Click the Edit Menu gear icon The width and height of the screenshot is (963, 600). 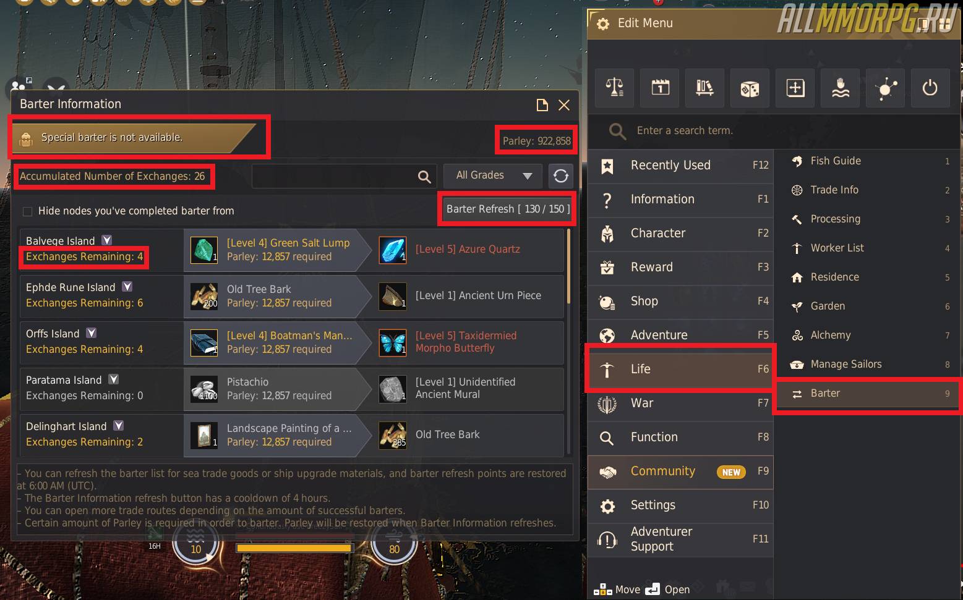click(x=603, y=24)
